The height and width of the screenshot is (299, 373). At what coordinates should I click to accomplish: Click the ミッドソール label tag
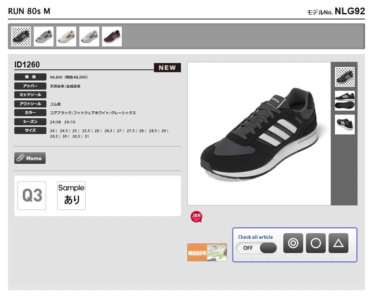[x=30, y=95]
